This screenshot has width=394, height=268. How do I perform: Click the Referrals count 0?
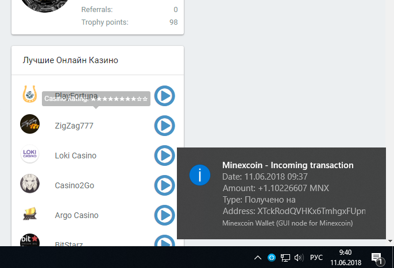click(176, 10)
